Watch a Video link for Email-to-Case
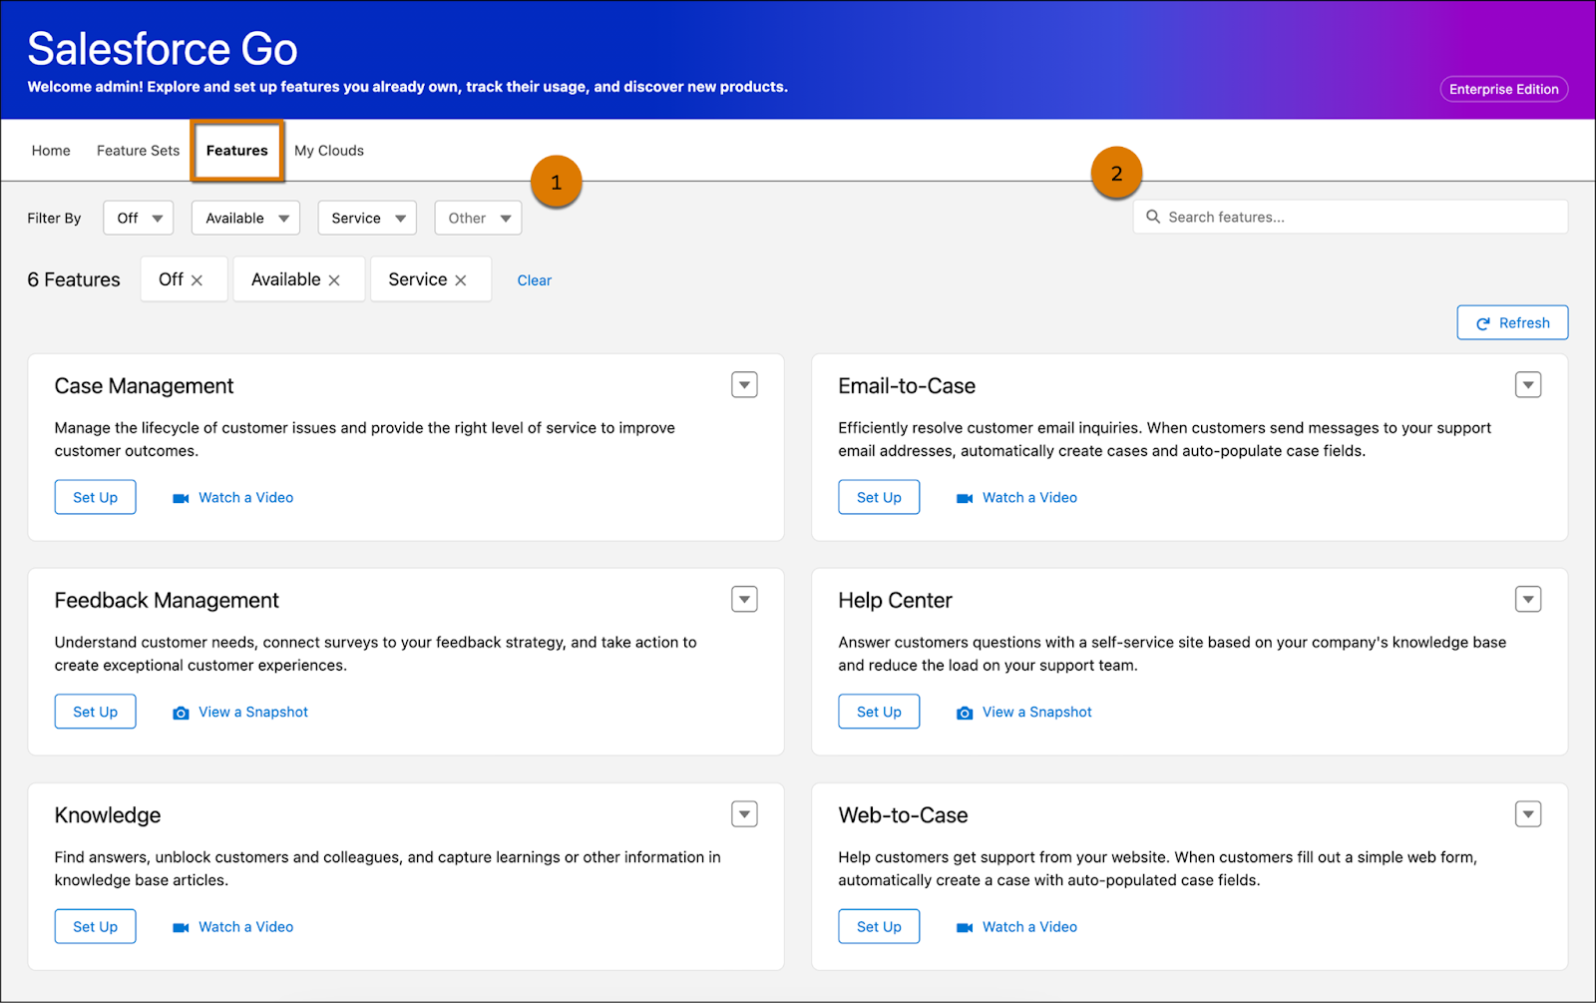Image resolution: width=1596 pixels, height=1003 pixels. (1029, 497)
